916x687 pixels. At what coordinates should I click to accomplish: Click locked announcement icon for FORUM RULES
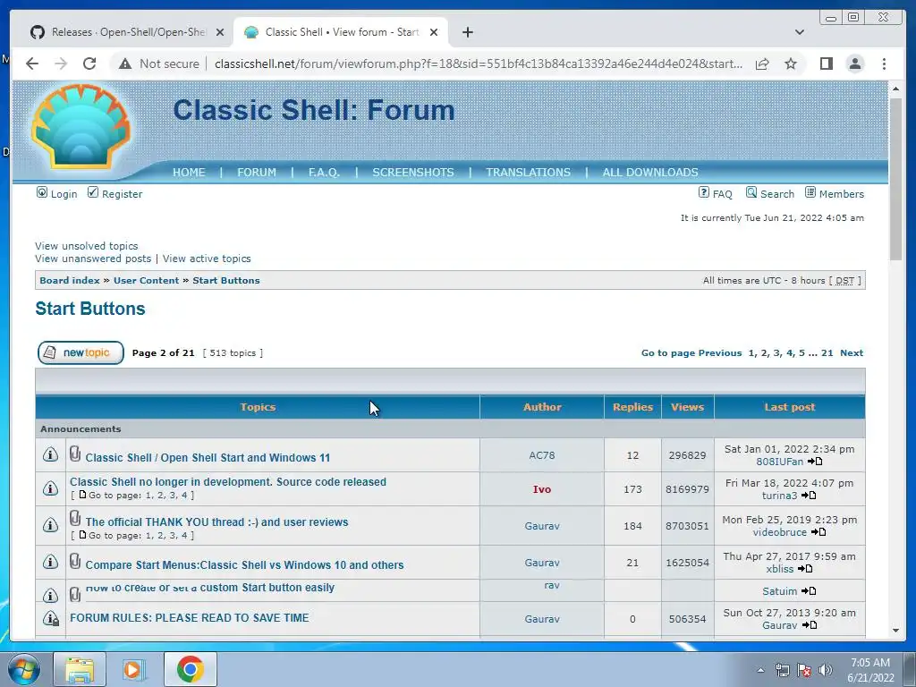click(x=50, y=617)
